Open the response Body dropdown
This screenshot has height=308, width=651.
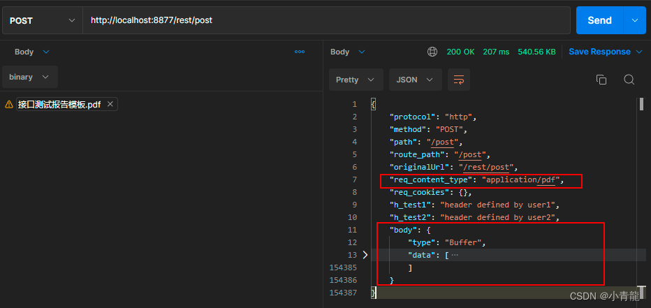[x=348, y=52]
